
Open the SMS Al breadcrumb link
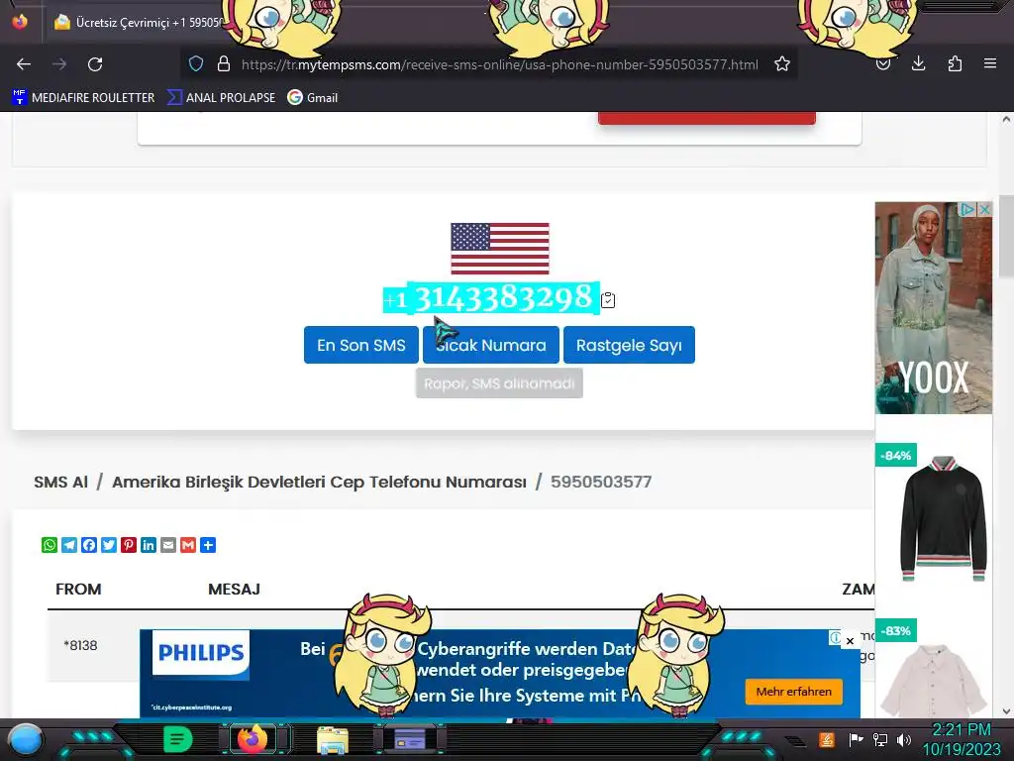click(60, 483)
